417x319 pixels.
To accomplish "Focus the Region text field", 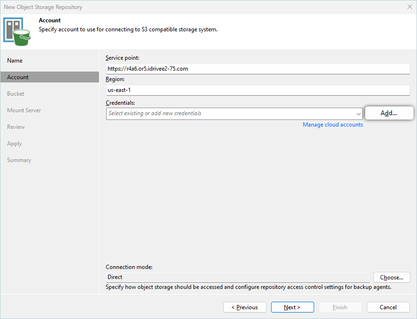I will 257,90.
